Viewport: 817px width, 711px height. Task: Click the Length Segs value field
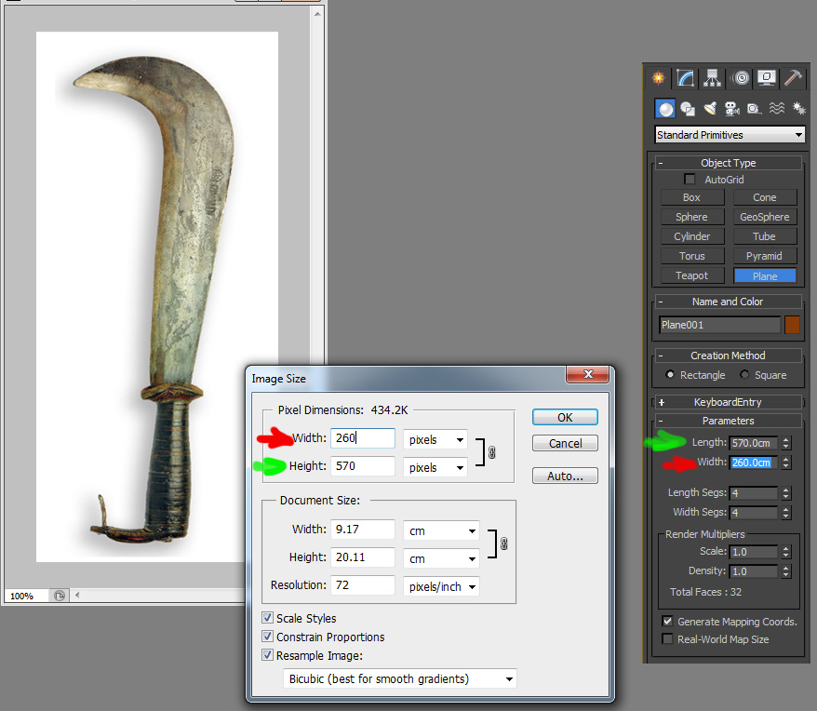[x=753, y=493]
